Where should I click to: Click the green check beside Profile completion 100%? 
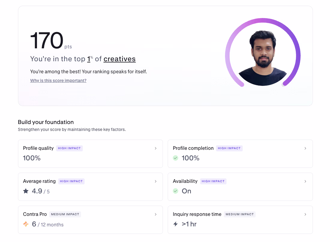[x=175, y=158]
